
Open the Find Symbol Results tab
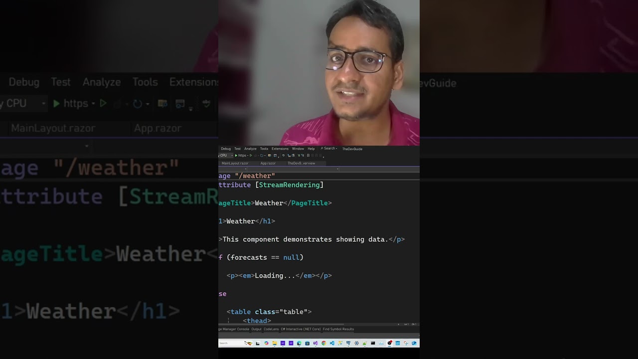[338, 329]
